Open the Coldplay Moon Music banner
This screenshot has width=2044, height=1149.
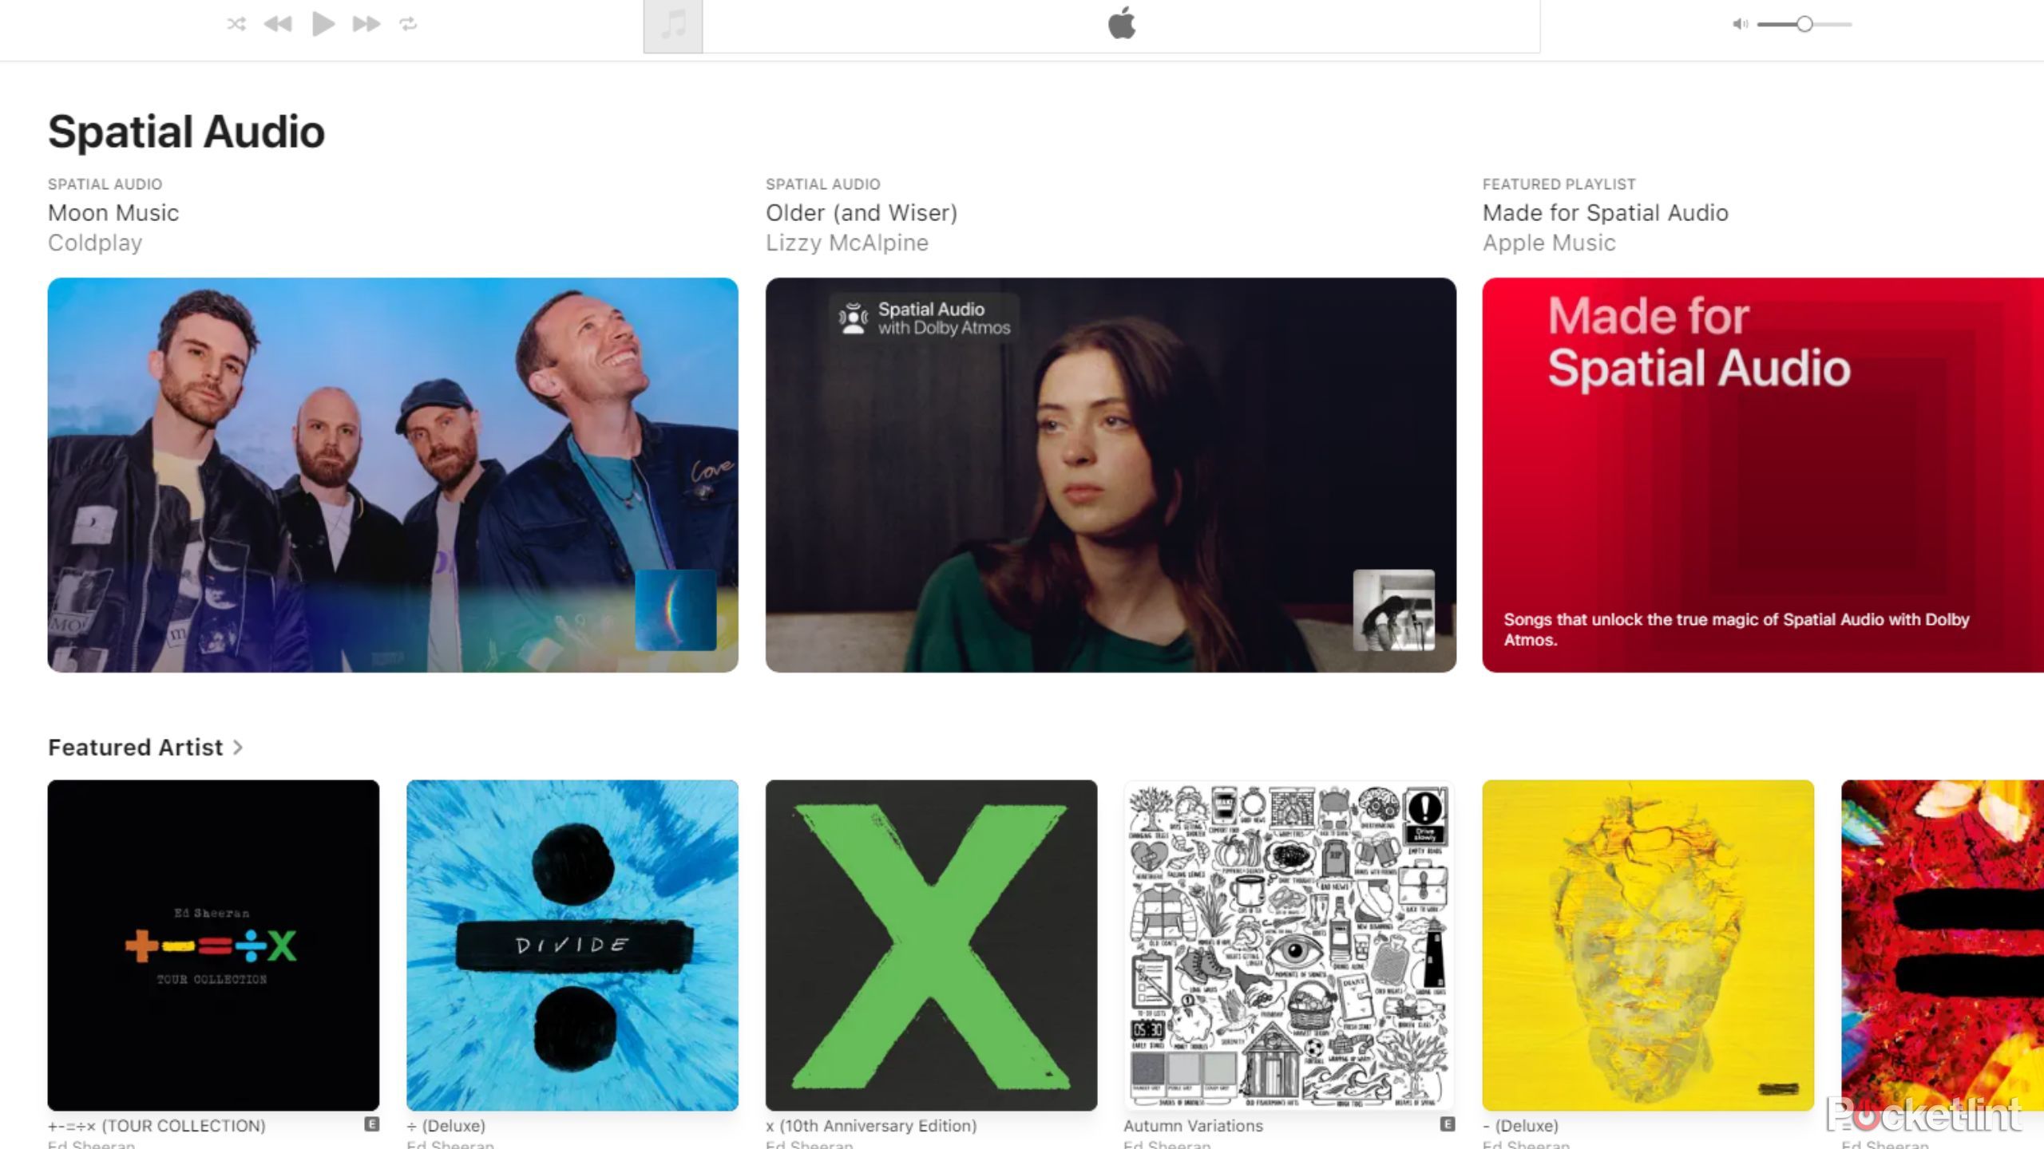click(x=393, y=475)
